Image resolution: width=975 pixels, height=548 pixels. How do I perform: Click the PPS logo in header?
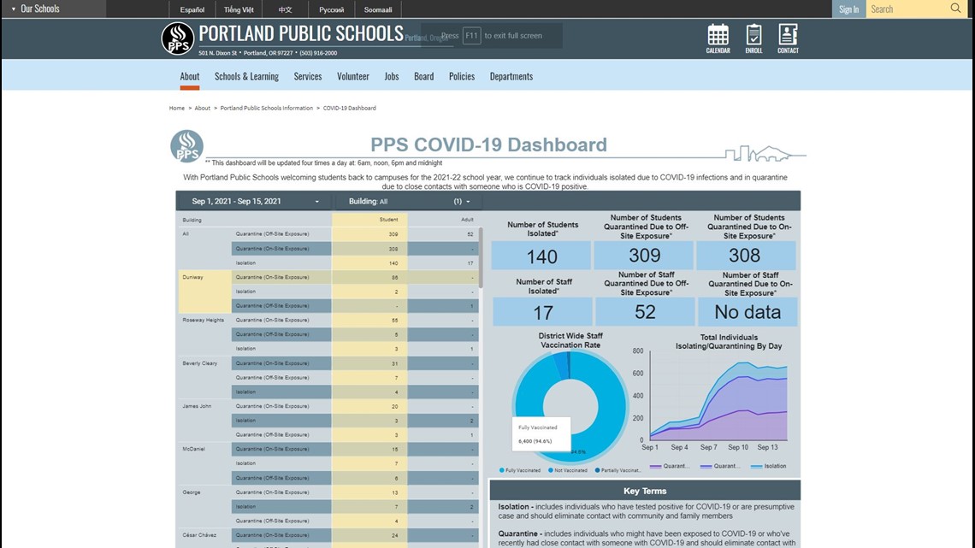pyautogui.click(x=178, y=38)
